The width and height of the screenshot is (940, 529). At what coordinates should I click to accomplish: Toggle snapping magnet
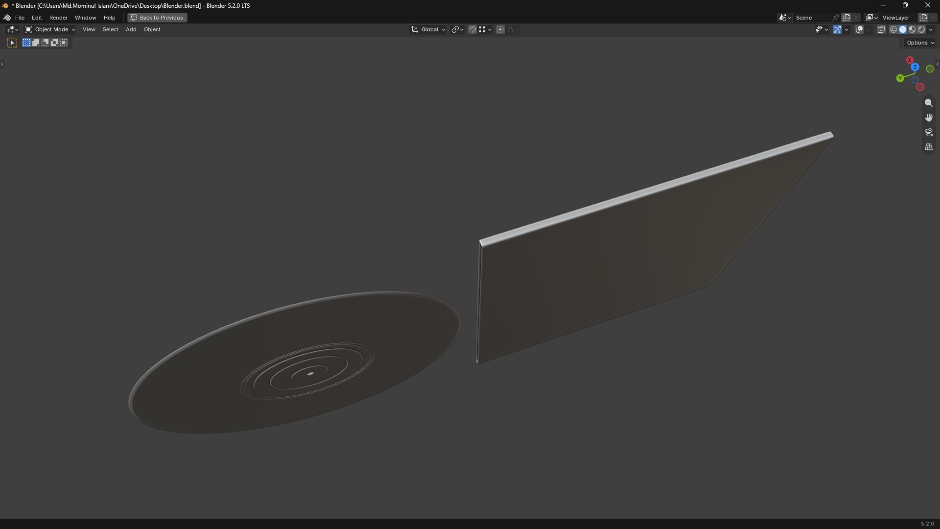click(x=472, y=29)
